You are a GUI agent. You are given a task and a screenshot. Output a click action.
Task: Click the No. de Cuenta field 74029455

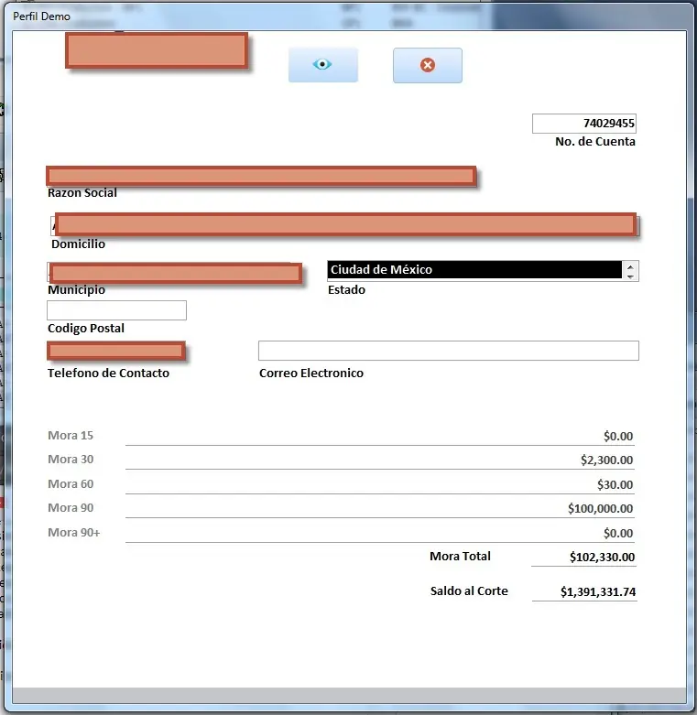tap(583, 123)
